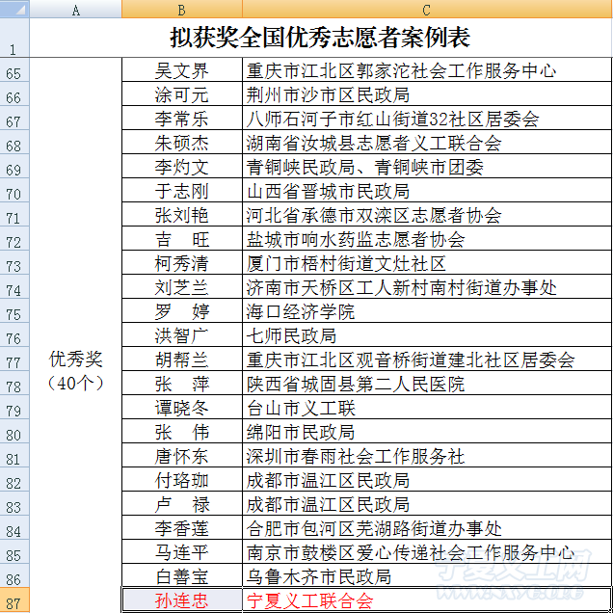Select name cell 洪智广
The height and width of the screenshot is (613, 613).
coord(182,334)
